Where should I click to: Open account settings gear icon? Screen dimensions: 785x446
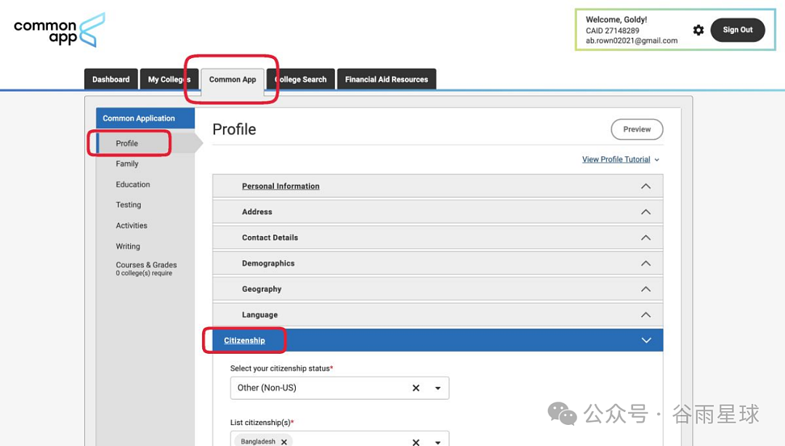coord(699,30)
